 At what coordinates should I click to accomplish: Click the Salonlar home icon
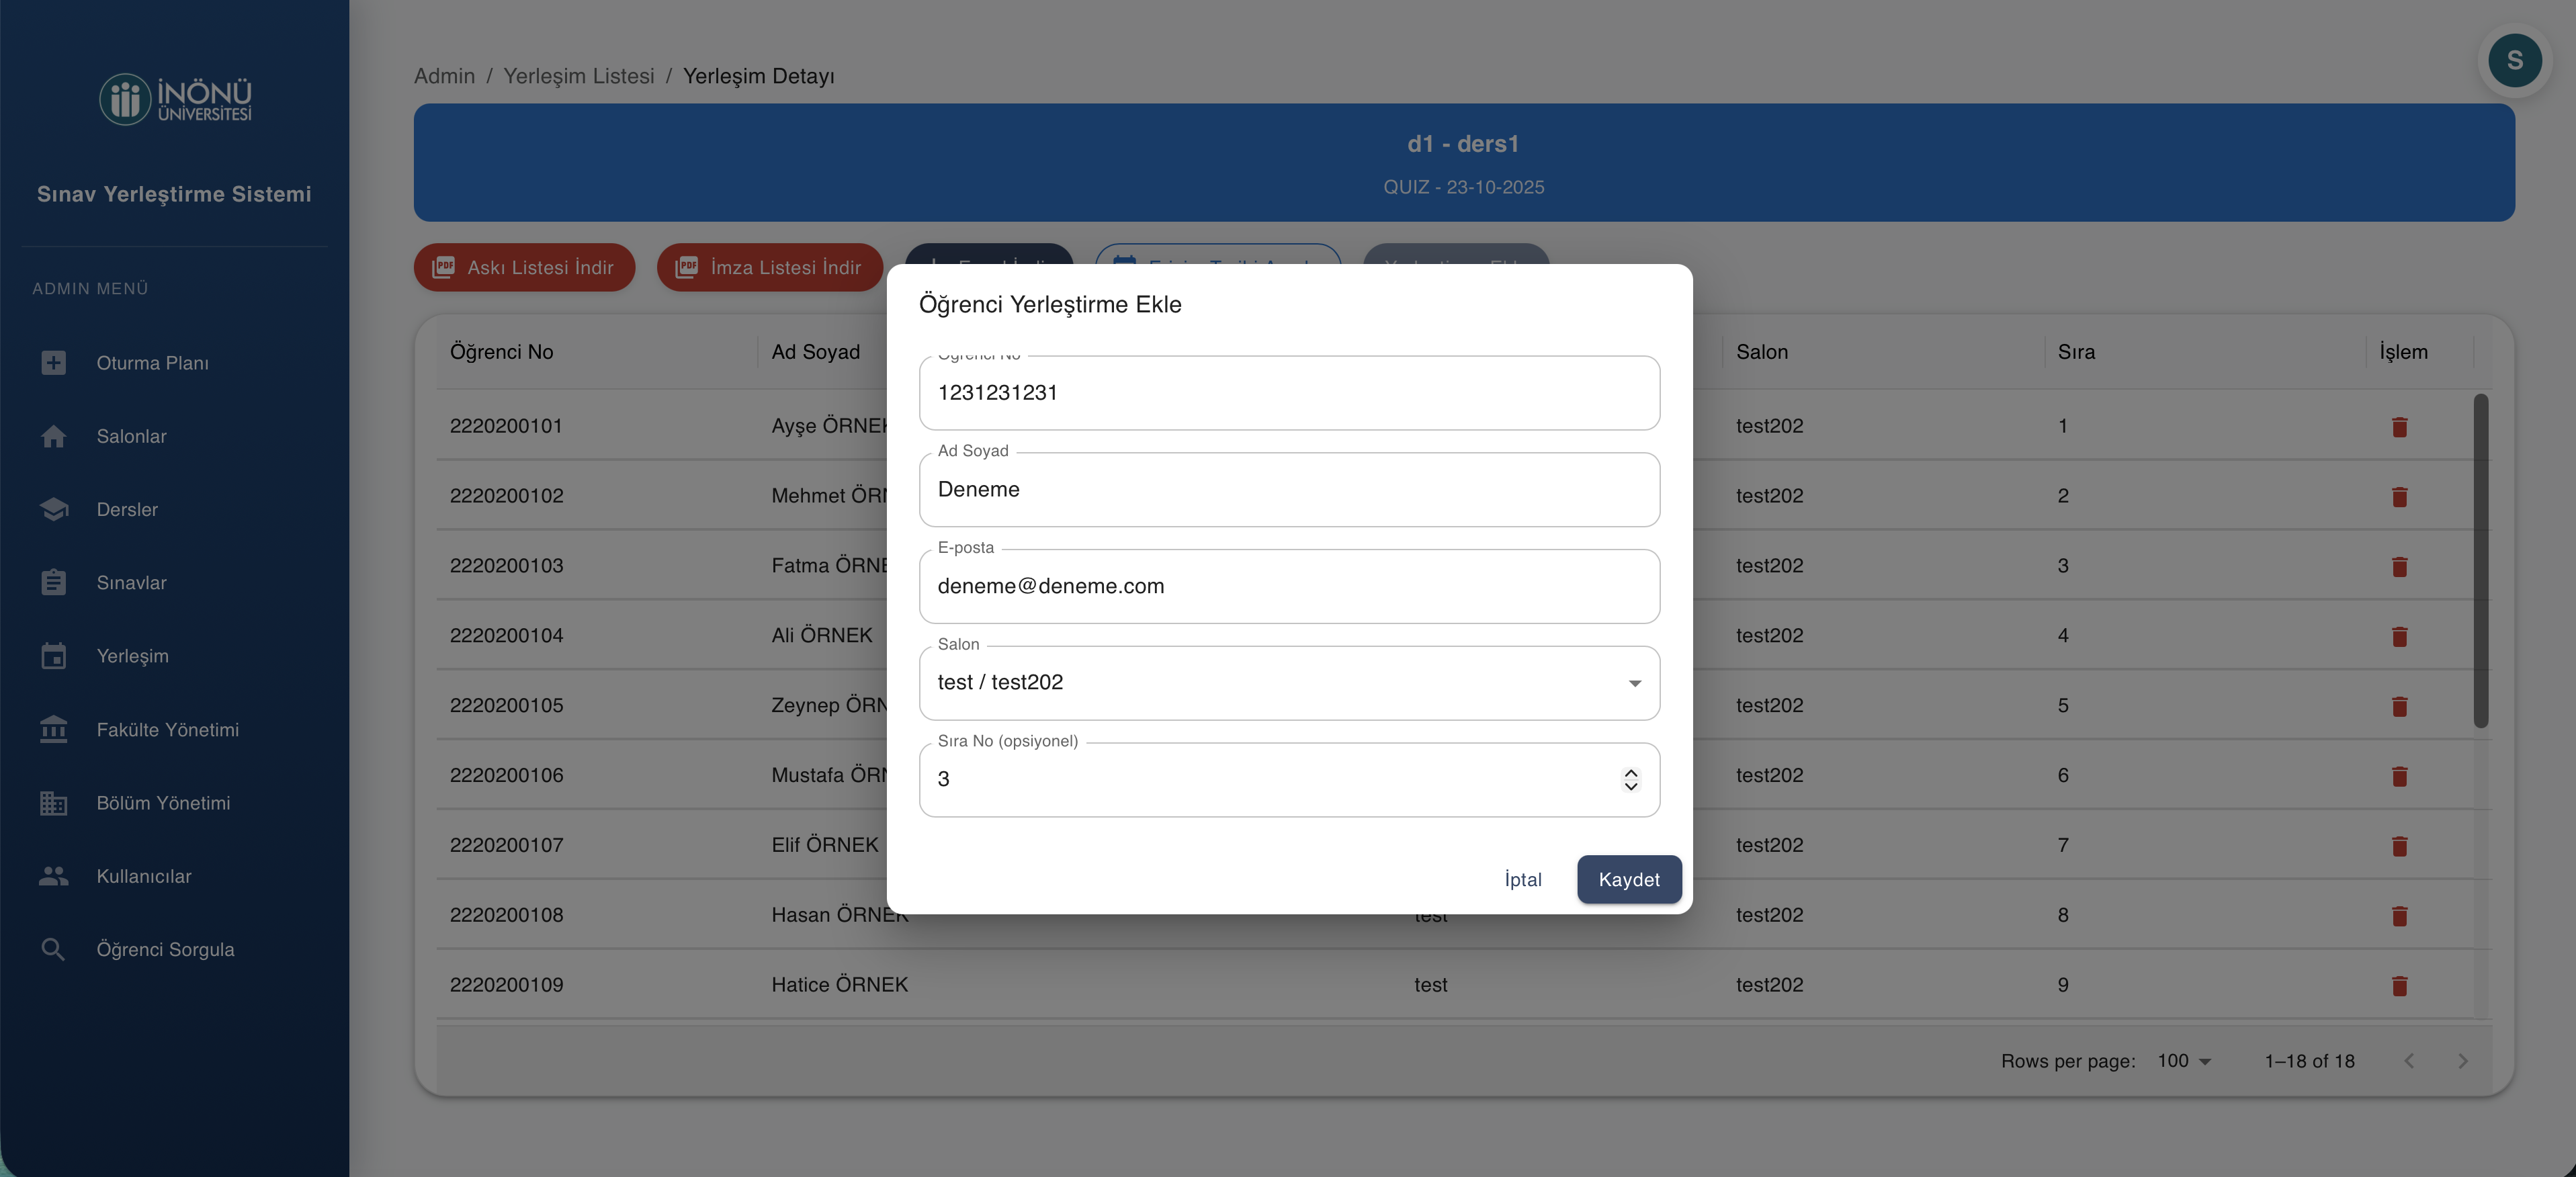(53, 436)
